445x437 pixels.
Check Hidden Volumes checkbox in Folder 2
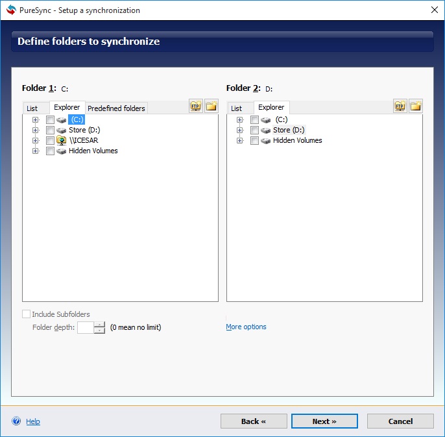[254, 140]
